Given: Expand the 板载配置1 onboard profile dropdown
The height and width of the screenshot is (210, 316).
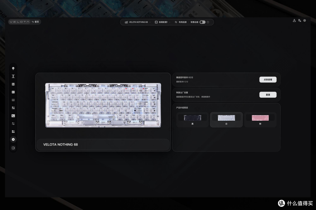Looking at the screenshot, I should (x=162, y=22).
